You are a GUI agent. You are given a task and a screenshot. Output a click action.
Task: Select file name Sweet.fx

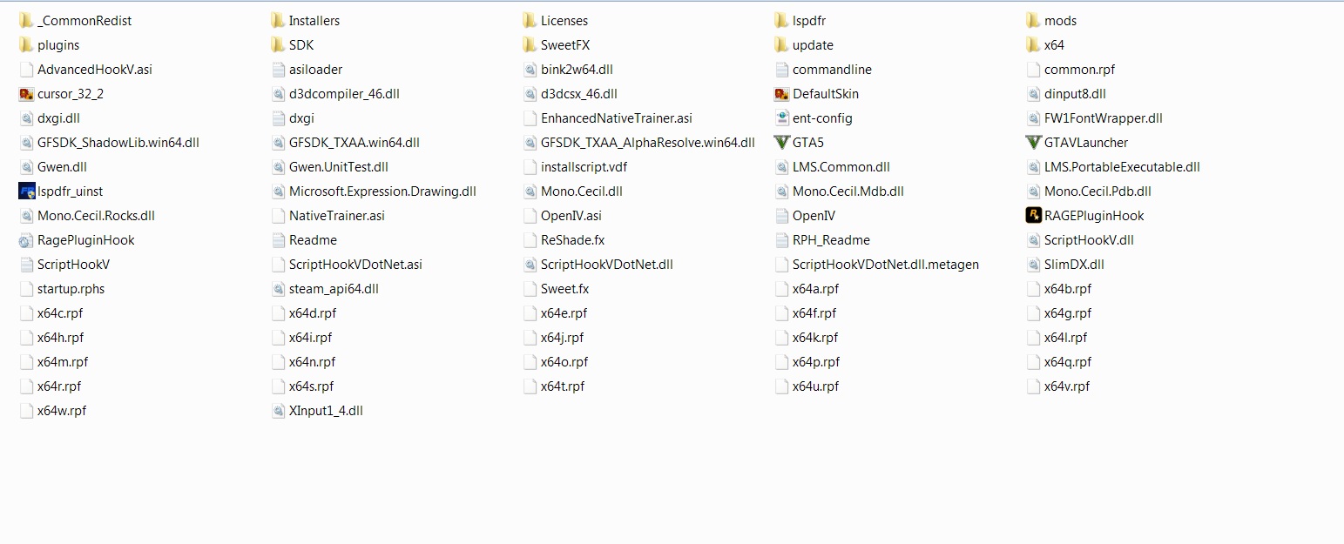click(564, 289)
